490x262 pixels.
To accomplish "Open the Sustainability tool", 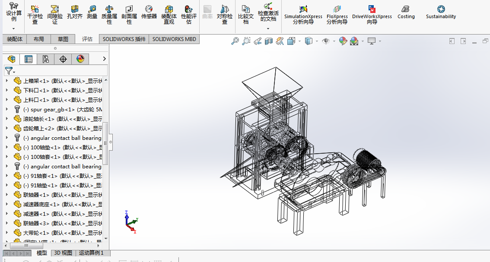I will 441,13.
